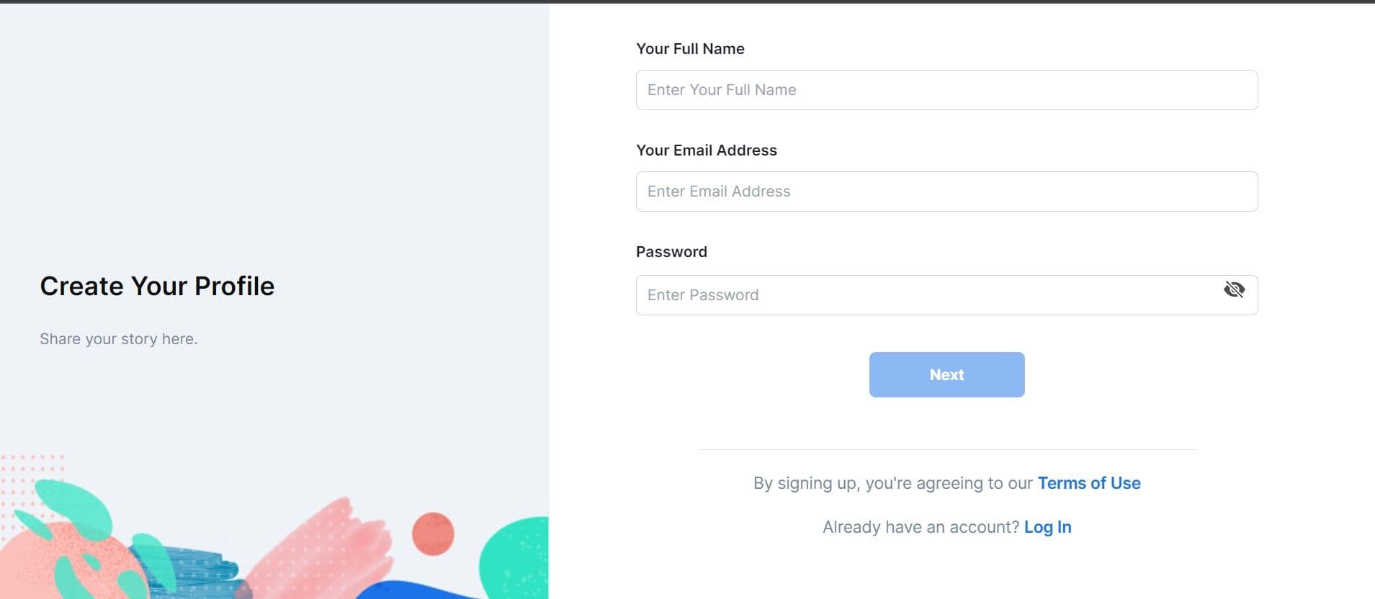Click the pink dotted pattern decoration

pos(29,468)
